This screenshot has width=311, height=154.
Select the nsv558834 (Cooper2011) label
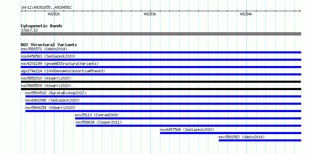coord(99,122)
